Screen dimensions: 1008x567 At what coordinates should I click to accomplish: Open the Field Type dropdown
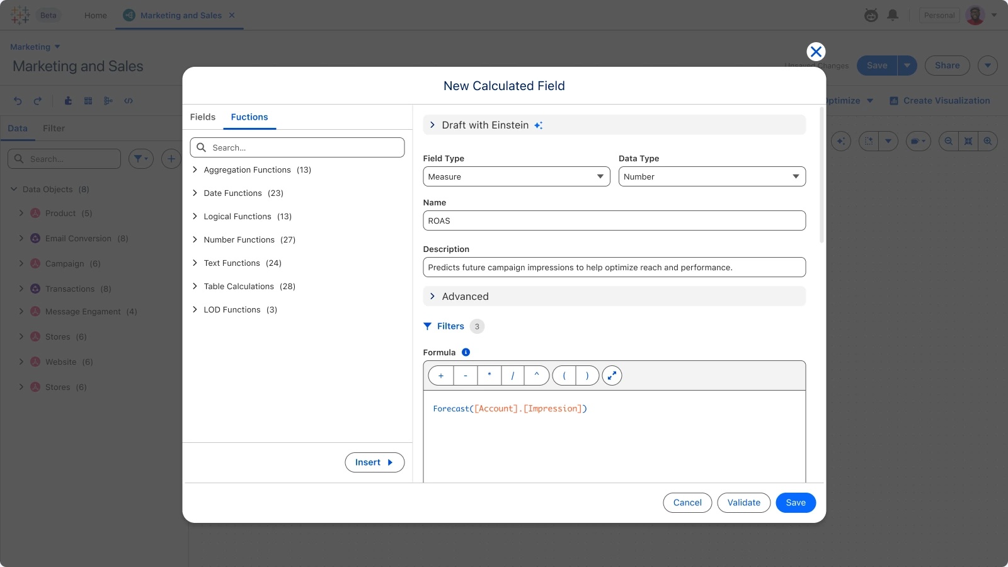[x=517, y=176]
